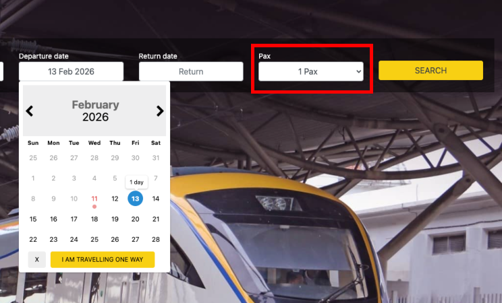Viewport: 502px width, 303px height.
Task: Select February 21 Saturday
Action: 156,220
